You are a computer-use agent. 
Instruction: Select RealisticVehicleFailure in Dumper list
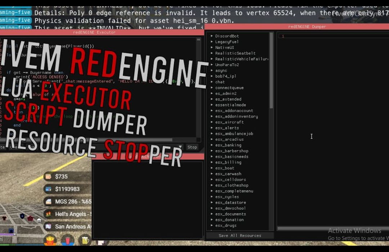(242, 59)
